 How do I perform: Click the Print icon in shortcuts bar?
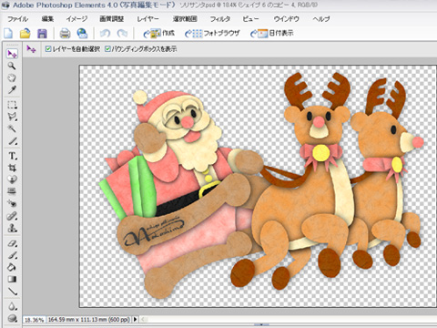[x=65, y=33]
